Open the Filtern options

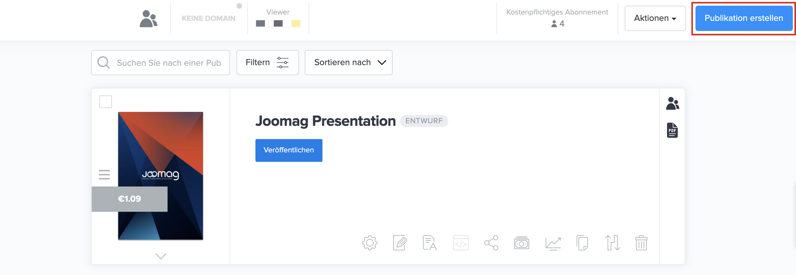(267, 63)
